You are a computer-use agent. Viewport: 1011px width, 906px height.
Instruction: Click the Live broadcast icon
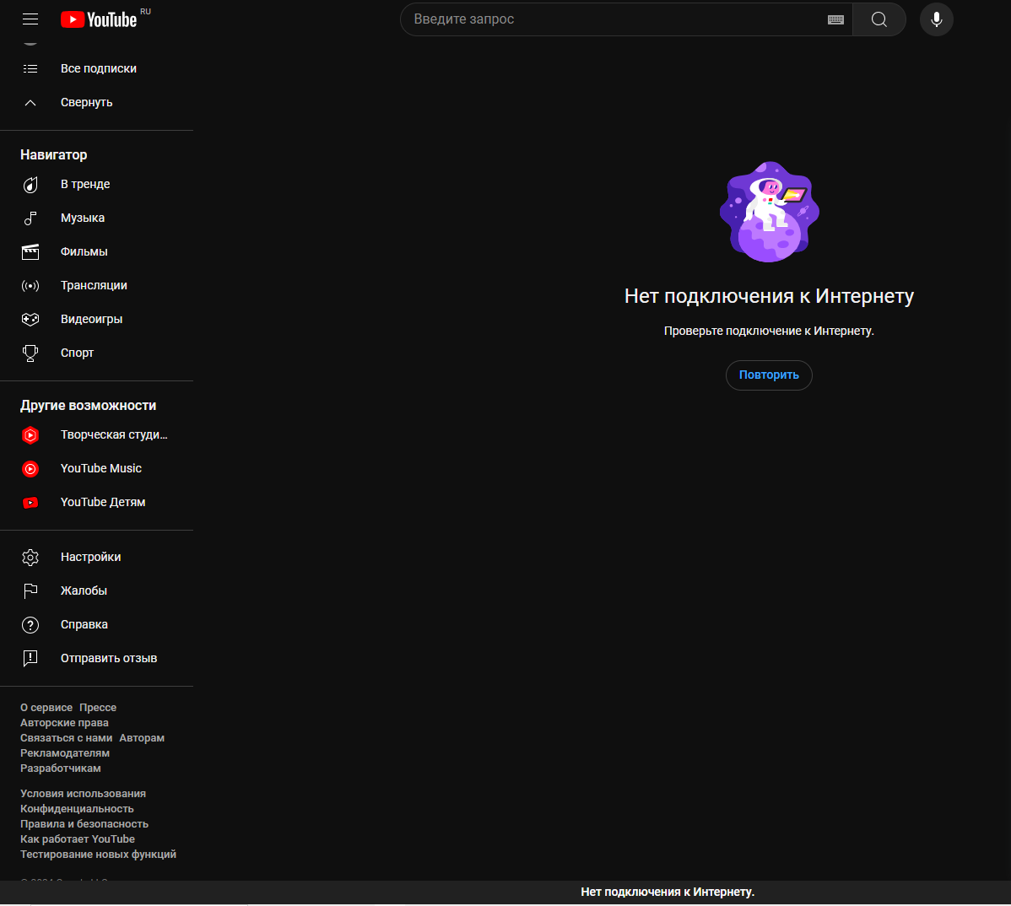(30, 285)
